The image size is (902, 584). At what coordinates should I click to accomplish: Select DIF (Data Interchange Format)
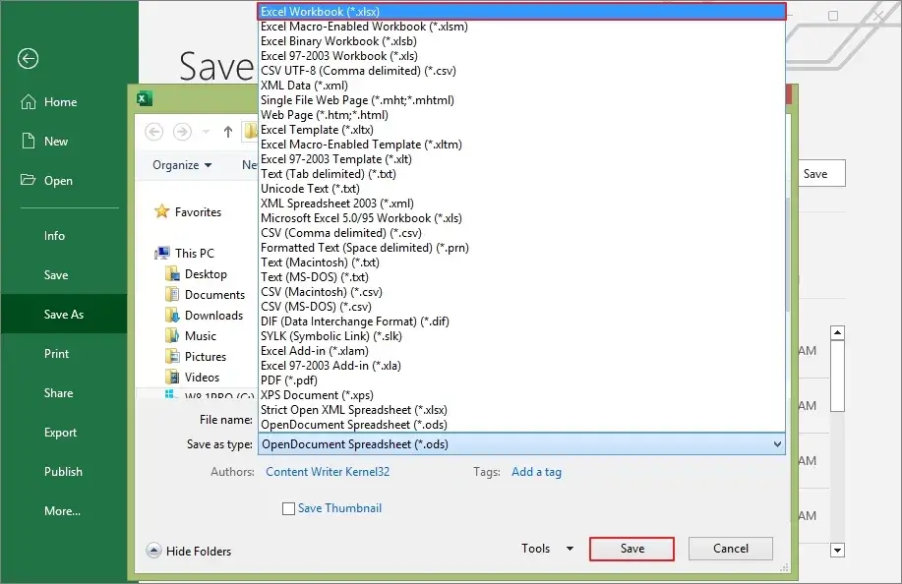[x=521, y=321]
